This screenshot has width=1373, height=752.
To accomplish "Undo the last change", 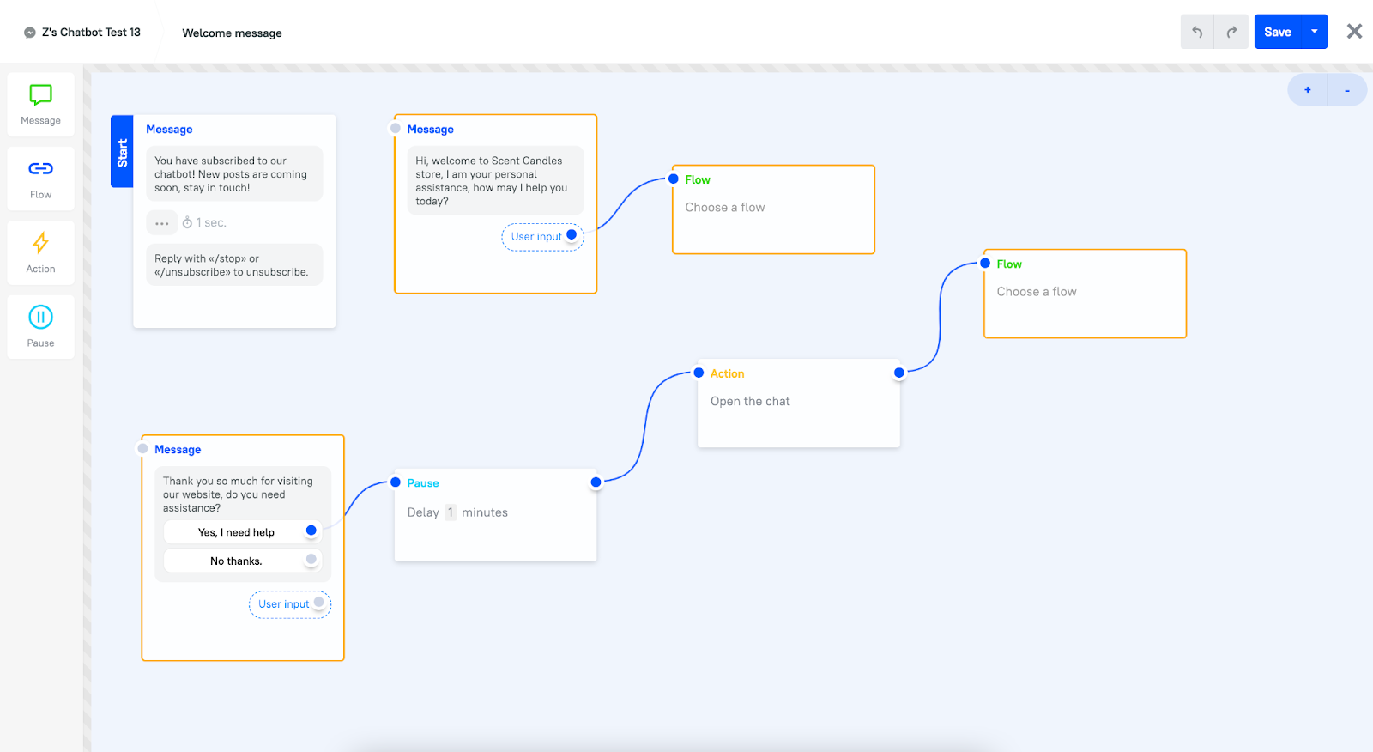I will [x=1197, y=32].
